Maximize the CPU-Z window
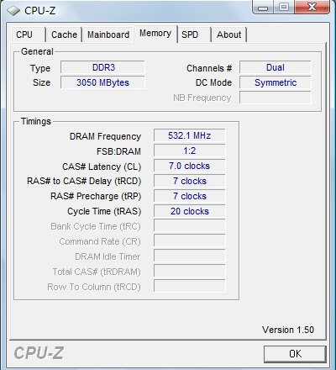 284,7
